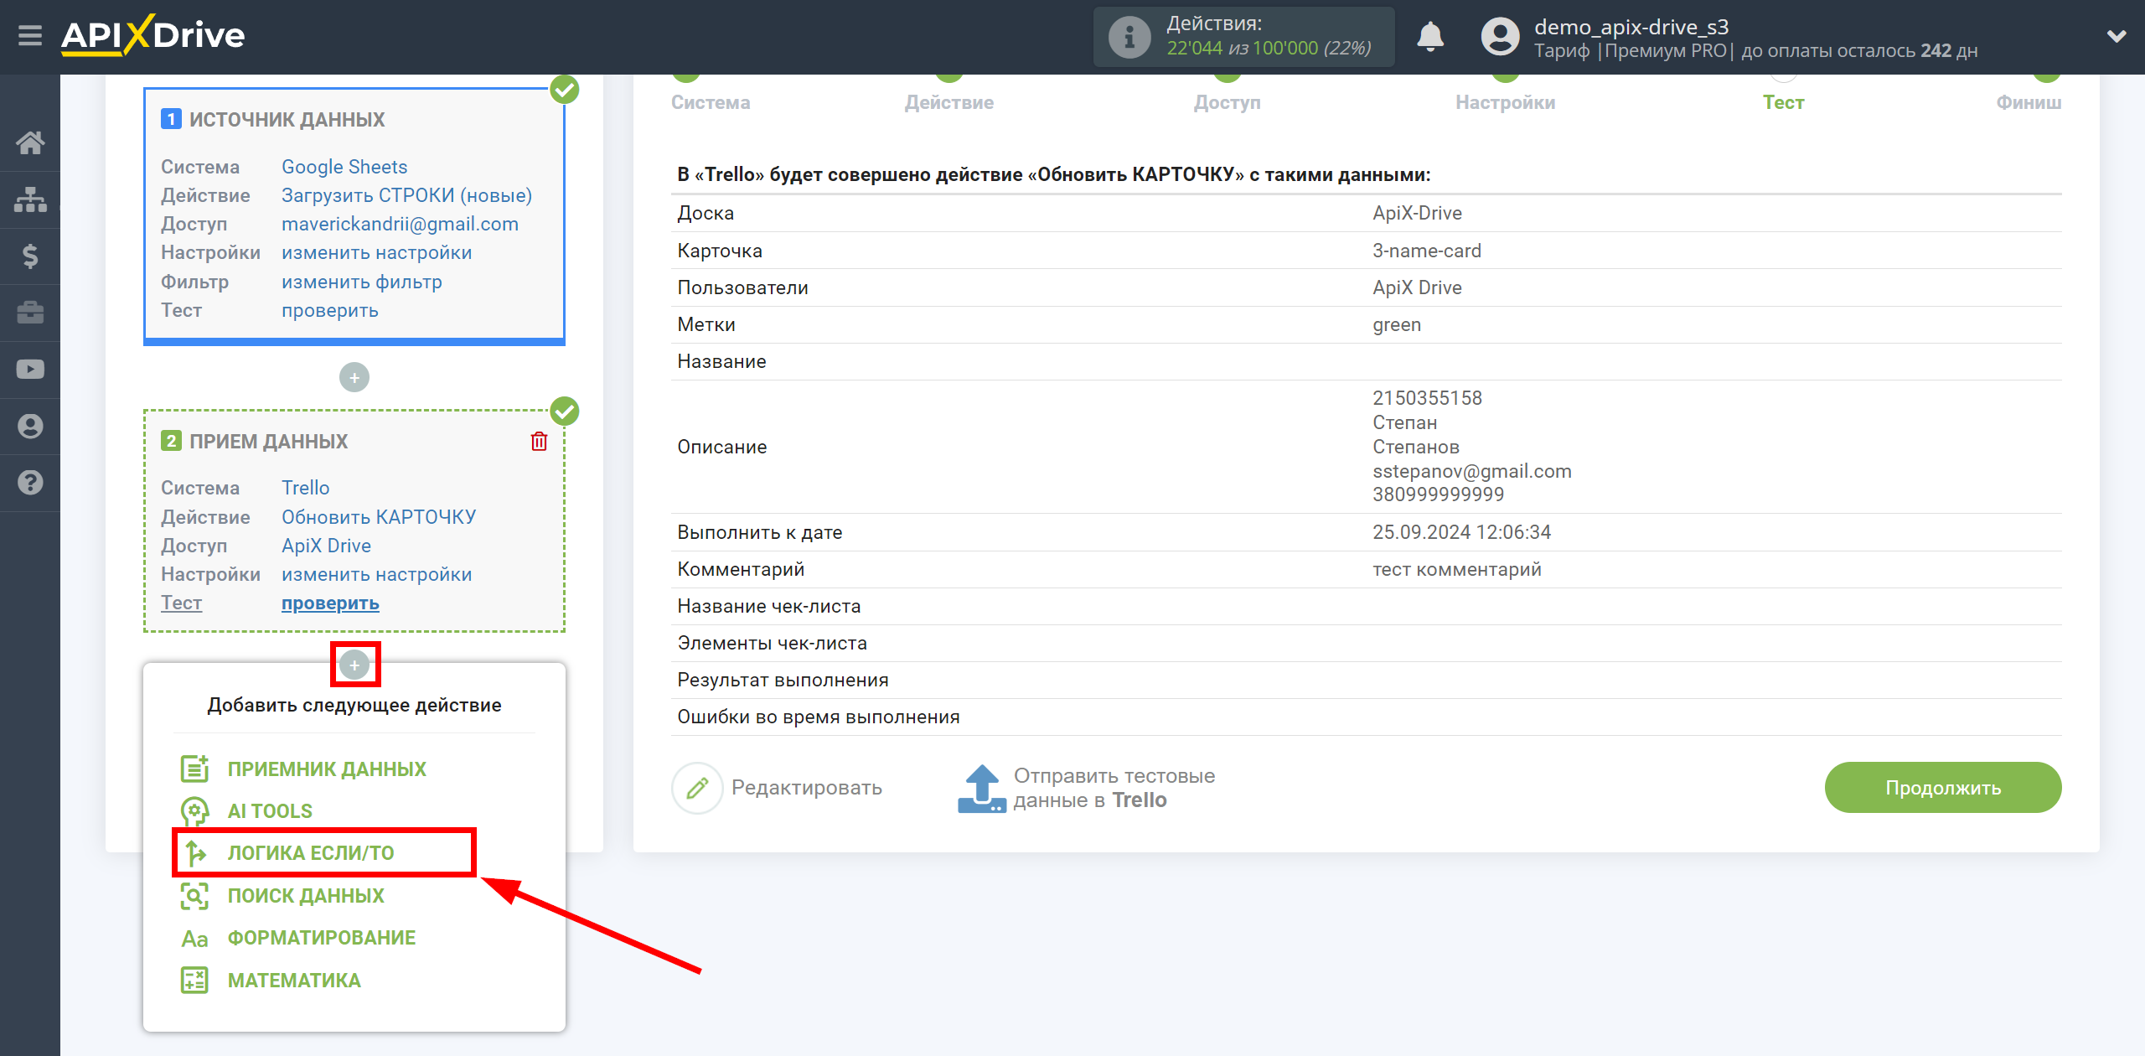Click the upload test data icon
The height and width of the screenshot is (1056, 2145).
[x=981, y=788]
